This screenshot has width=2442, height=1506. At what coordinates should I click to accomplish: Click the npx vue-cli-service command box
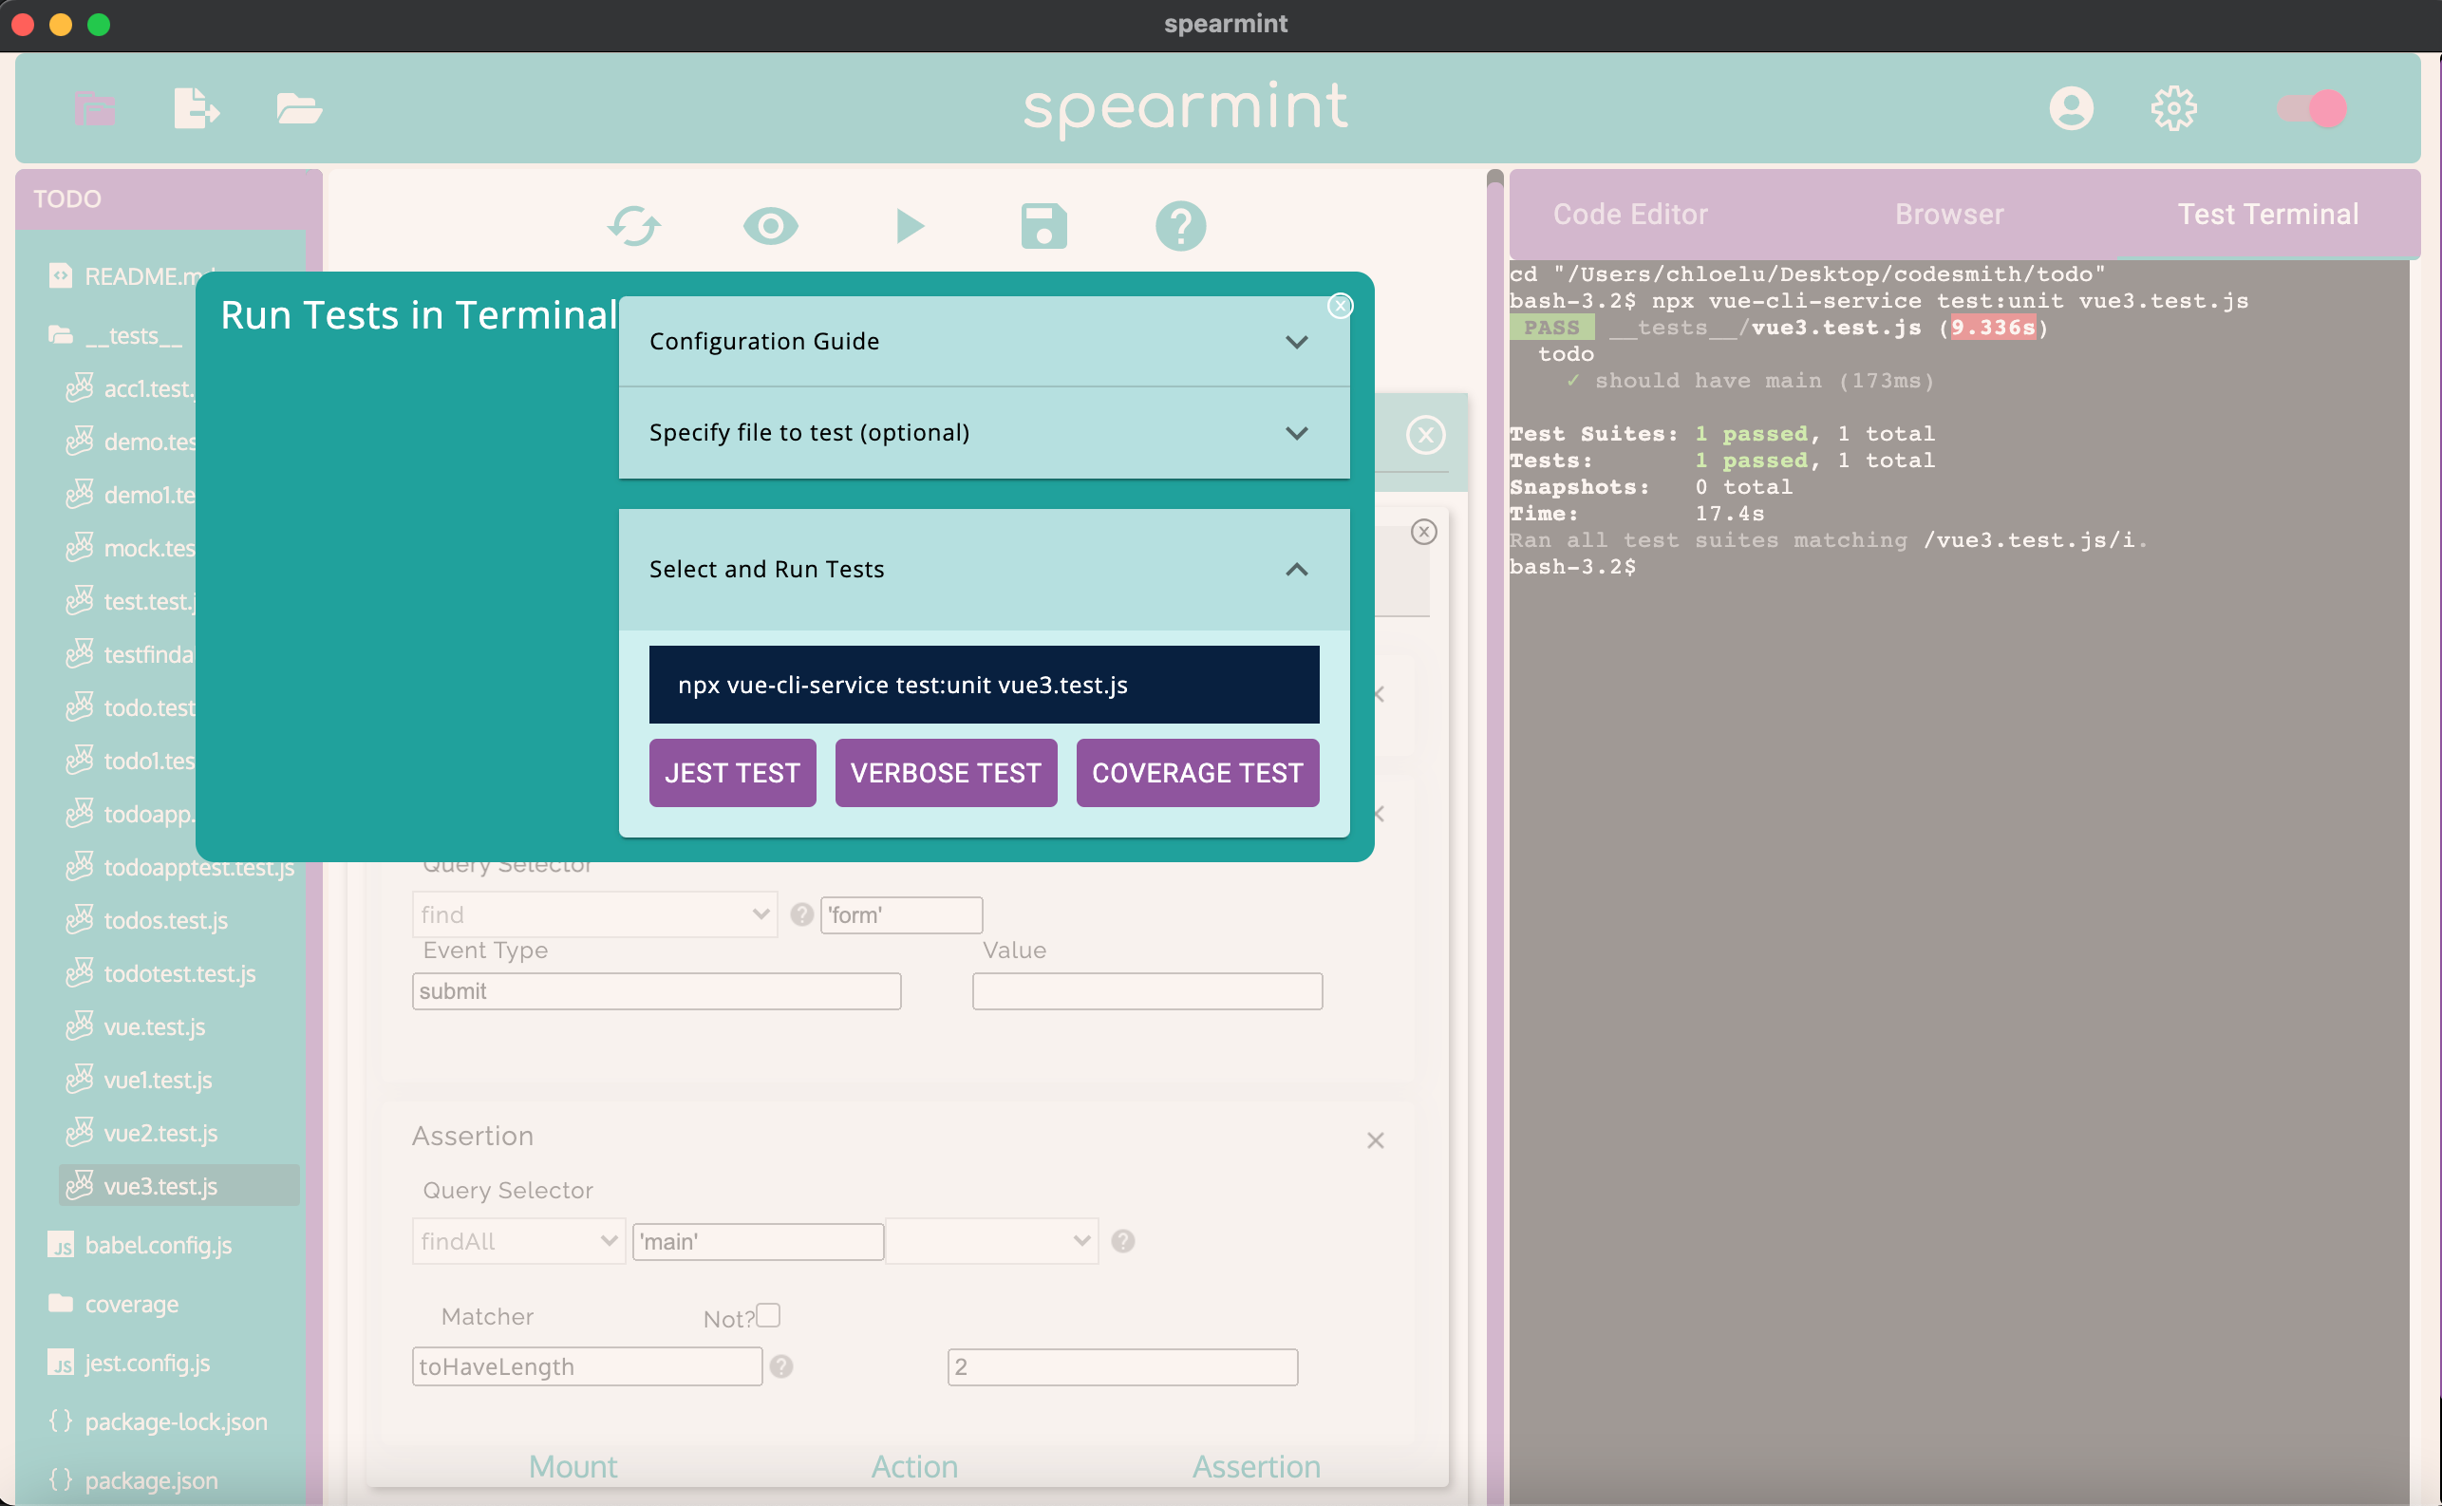[x=984, y=685]
